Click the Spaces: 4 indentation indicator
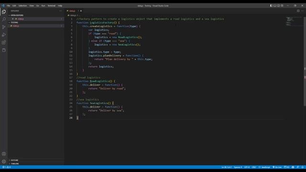 point(238,167)
